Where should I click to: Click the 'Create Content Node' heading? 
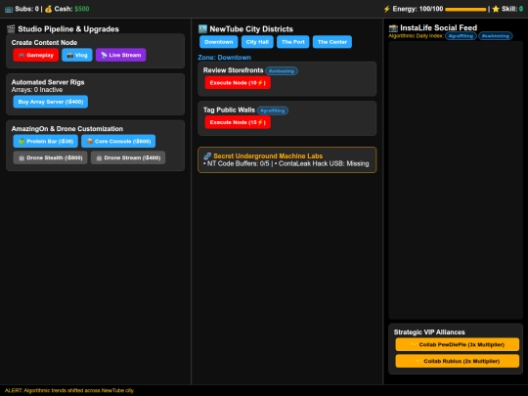(x=44, y=43)
